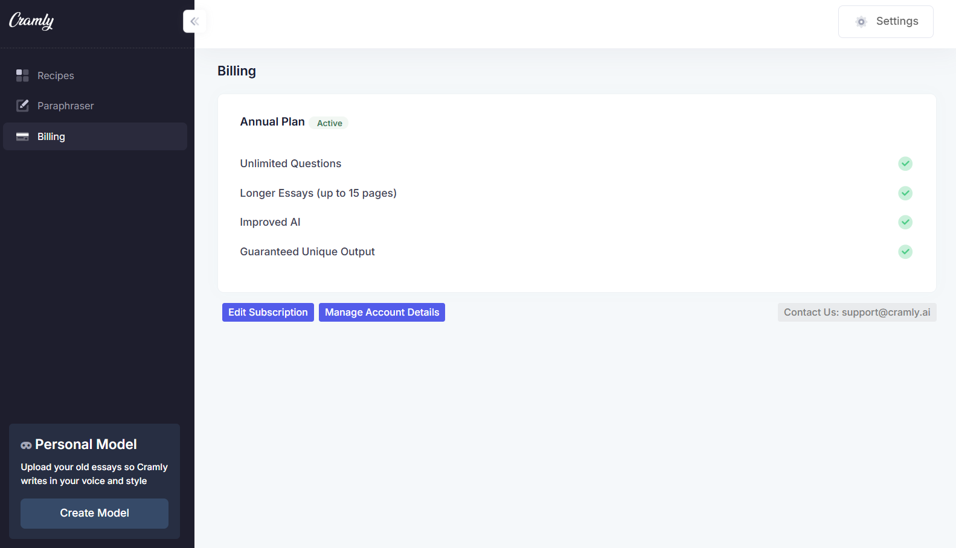Click the Settings gear icon
This screenshot has width=956, height=548.
tap(861, 22)
